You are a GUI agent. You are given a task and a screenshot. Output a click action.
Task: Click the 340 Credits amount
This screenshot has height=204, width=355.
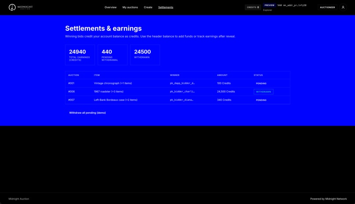(x=224, y=100)
